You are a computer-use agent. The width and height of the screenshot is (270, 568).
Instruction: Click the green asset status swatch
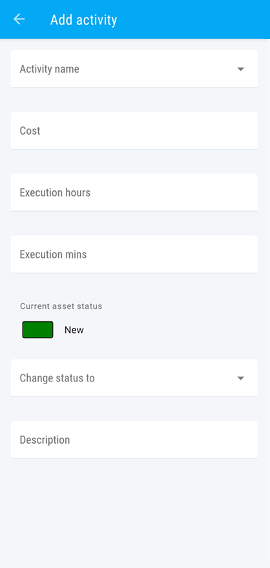pyautogui.click(x=37, y=330)
